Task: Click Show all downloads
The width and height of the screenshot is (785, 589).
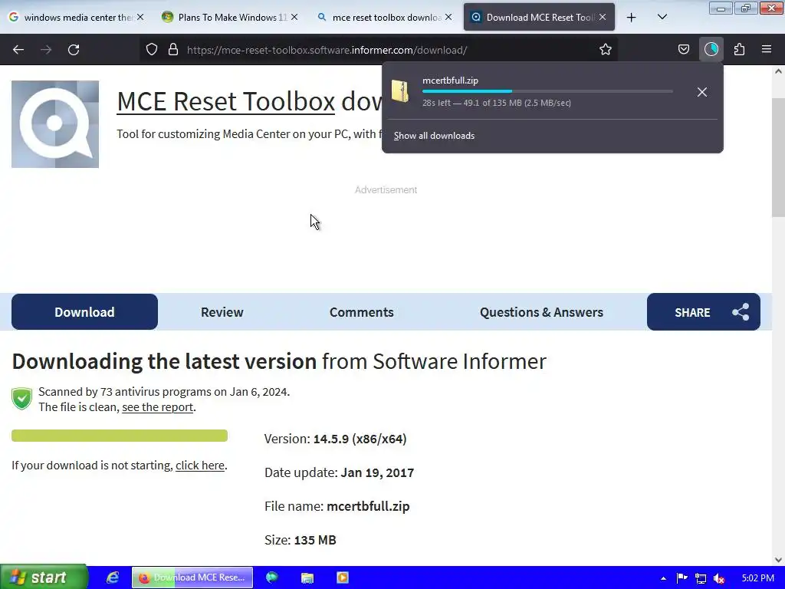Action: point(434,136)
